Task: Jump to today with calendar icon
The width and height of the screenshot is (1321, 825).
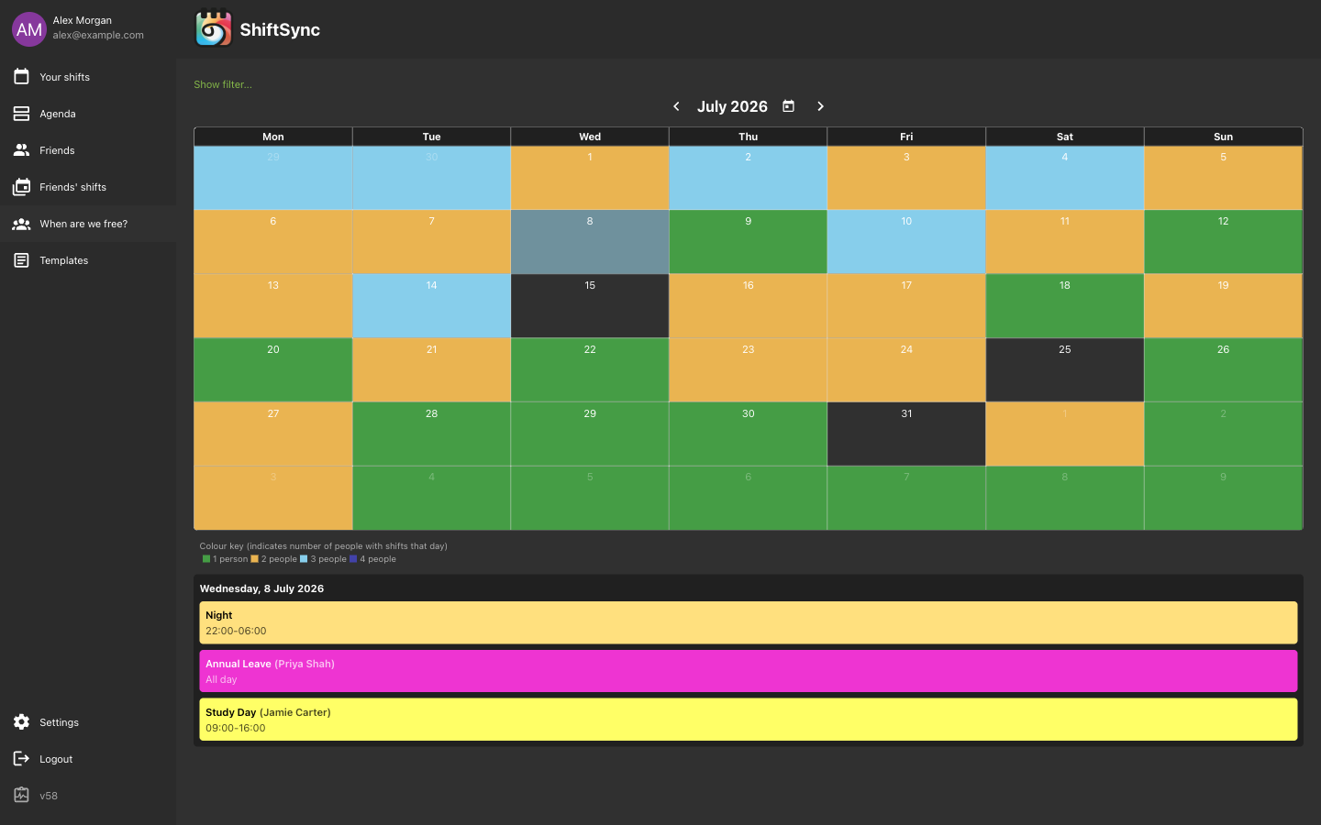Action: 788,106
